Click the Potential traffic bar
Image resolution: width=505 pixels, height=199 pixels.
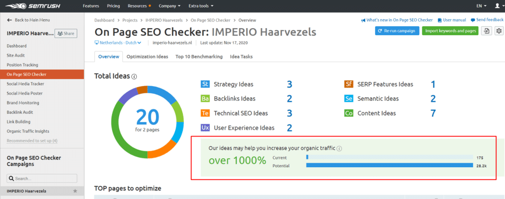pos(389,165)
